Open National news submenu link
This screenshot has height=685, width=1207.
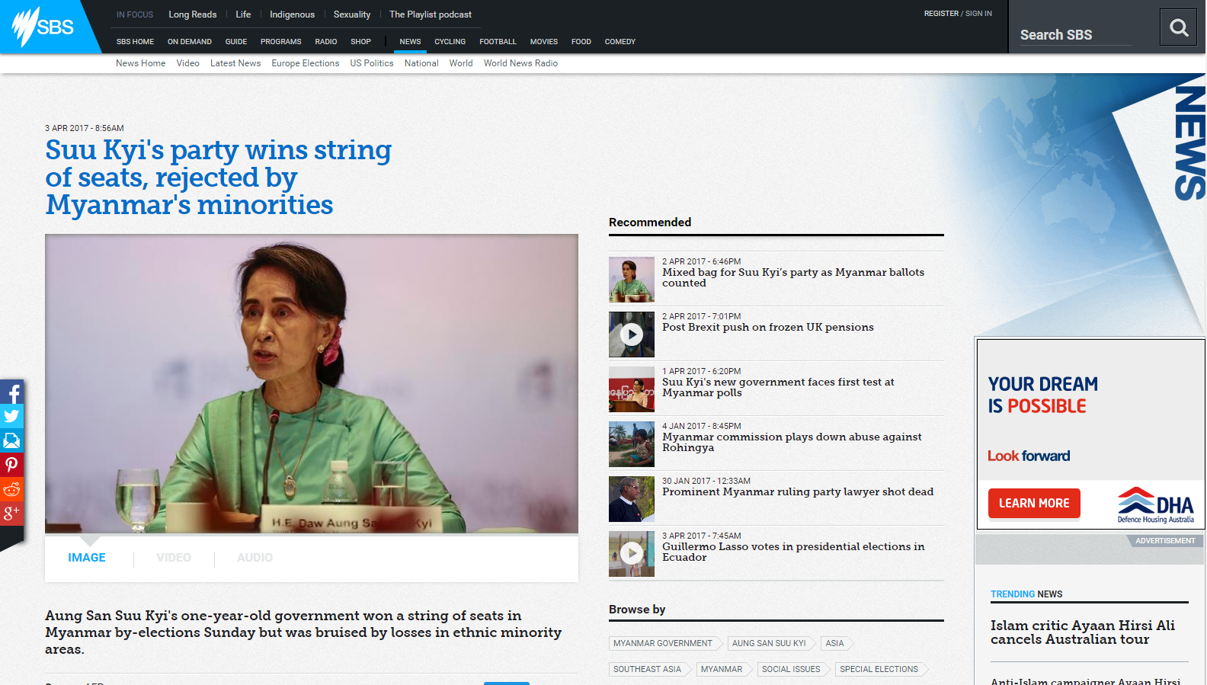coord(421,63)
